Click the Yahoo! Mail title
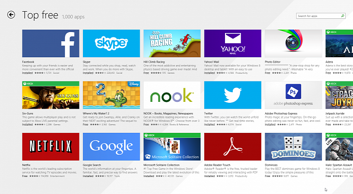This screenshot has height=194, width=353. click(211, 62)
